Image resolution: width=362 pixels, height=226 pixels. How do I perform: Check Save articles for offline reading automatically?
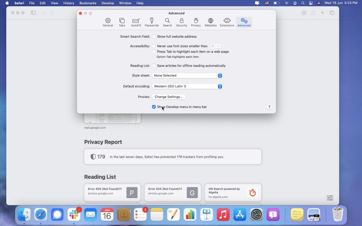coord(154,65)
